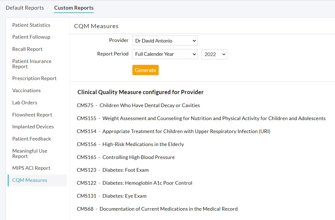335x220 pixels.
Task: Open the Vaccinations report
Action: coord(26,90)
